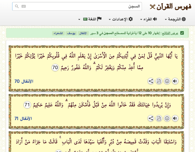Export Al-Anfal verse 70 as PDF
Screen dimensions: 195x152
(x=159, y=81)
